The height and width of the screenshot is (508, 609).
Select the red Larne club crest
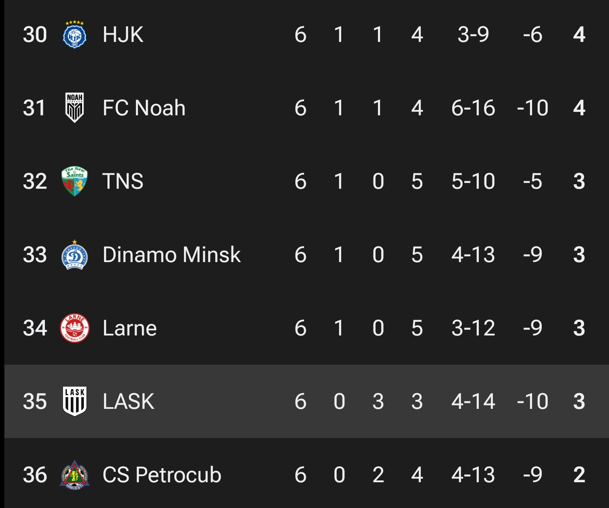pos(74,328)
